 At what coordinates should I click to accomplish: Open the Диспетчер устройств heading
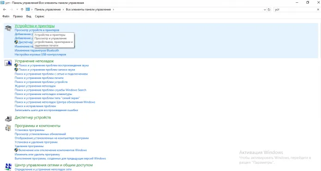(33, 118)
